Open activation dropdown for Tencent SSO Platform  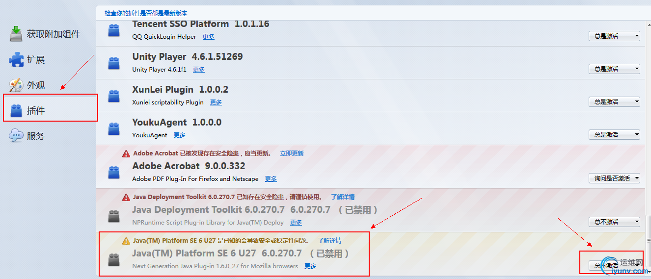(614, 36)
